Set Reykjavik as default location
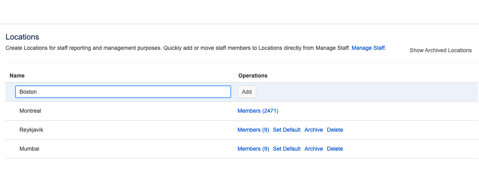Viewport: 479px width, 174px height. (286, 130)
